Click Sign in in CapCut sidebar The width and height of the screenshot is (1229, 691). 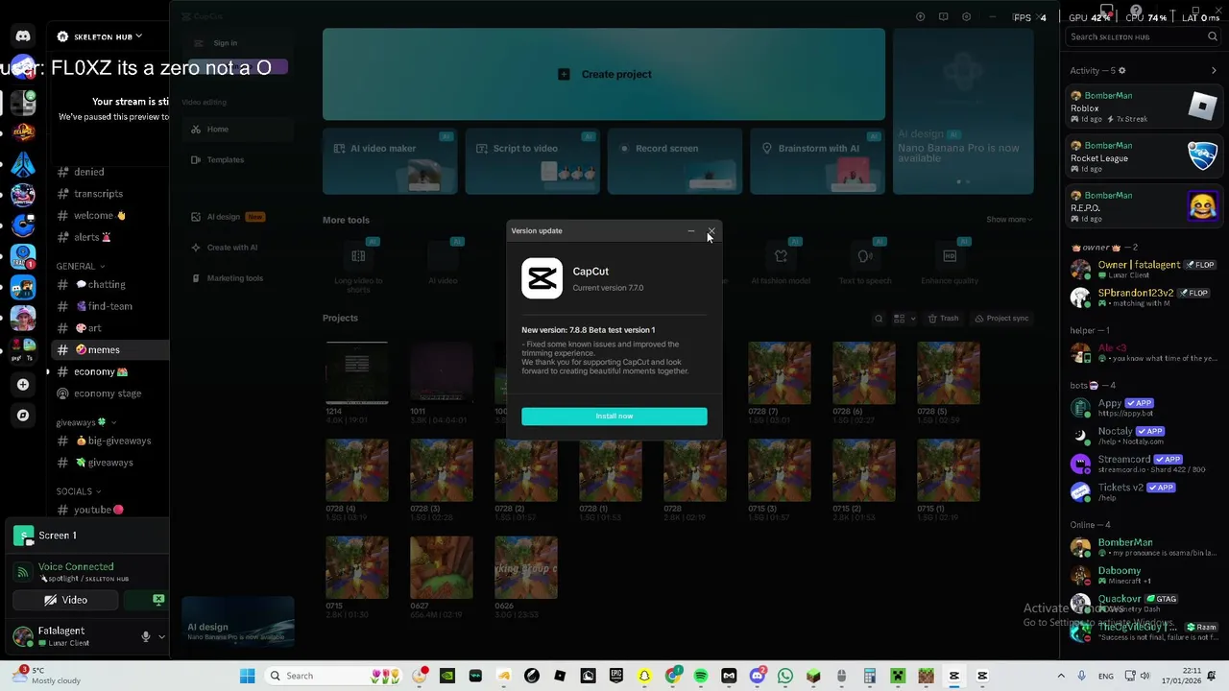(x=226, y=43)
